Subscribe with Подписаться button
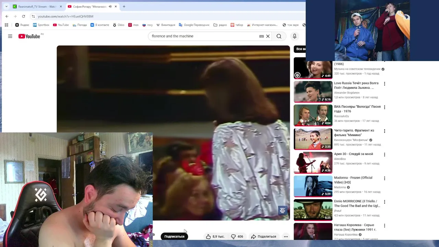Screen dimensions: 439x247 (x=174, y=236)
